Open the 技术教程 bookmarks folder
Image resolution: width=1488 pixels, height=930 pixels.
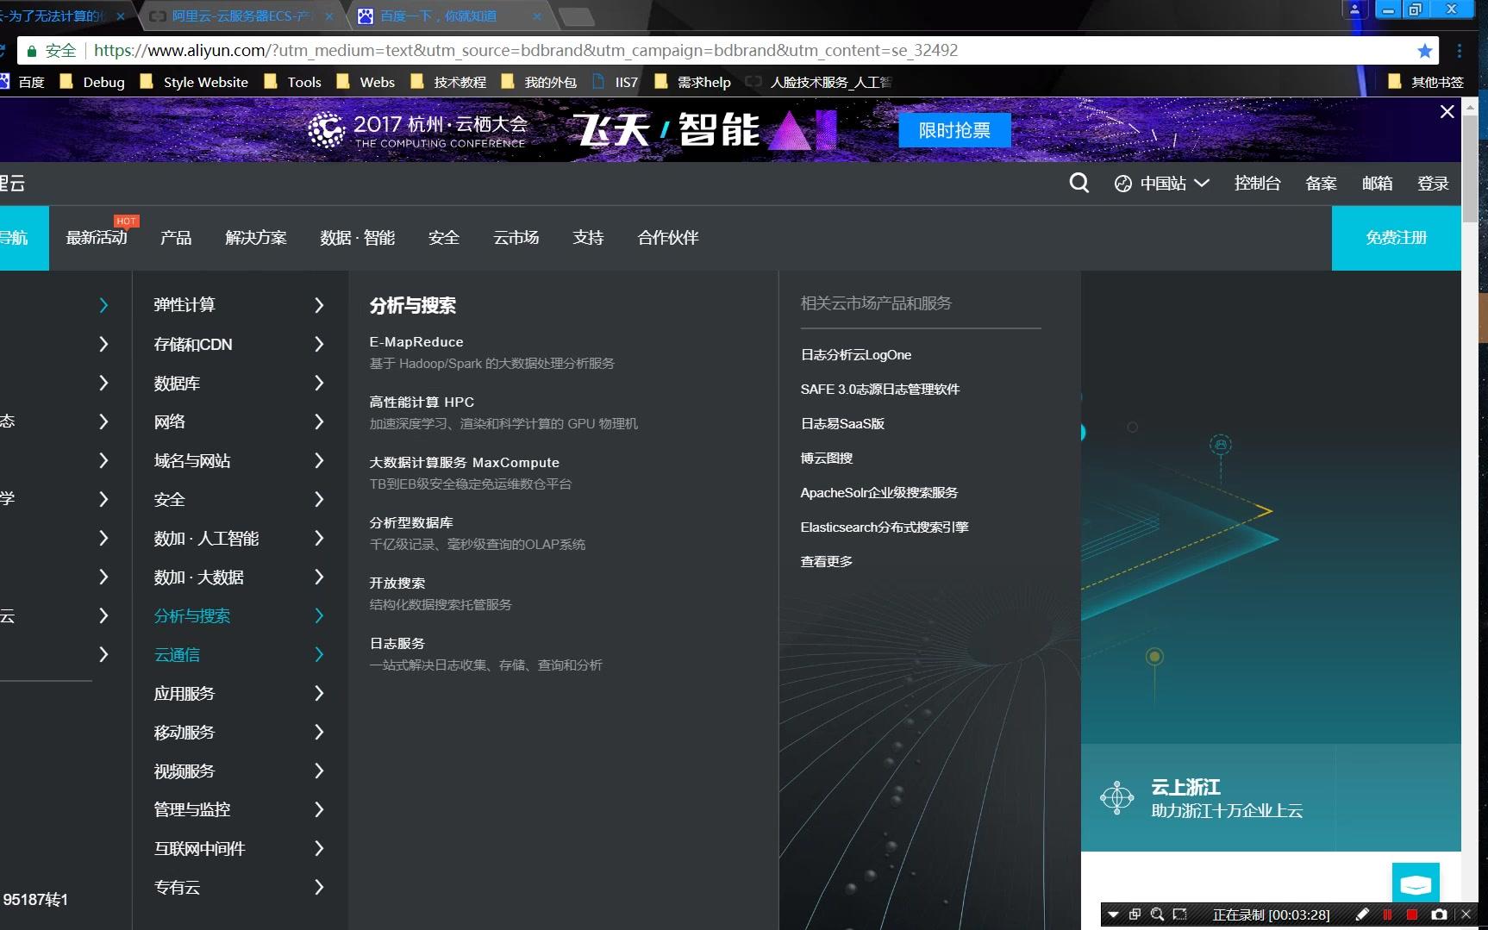[x=449, y=82]
